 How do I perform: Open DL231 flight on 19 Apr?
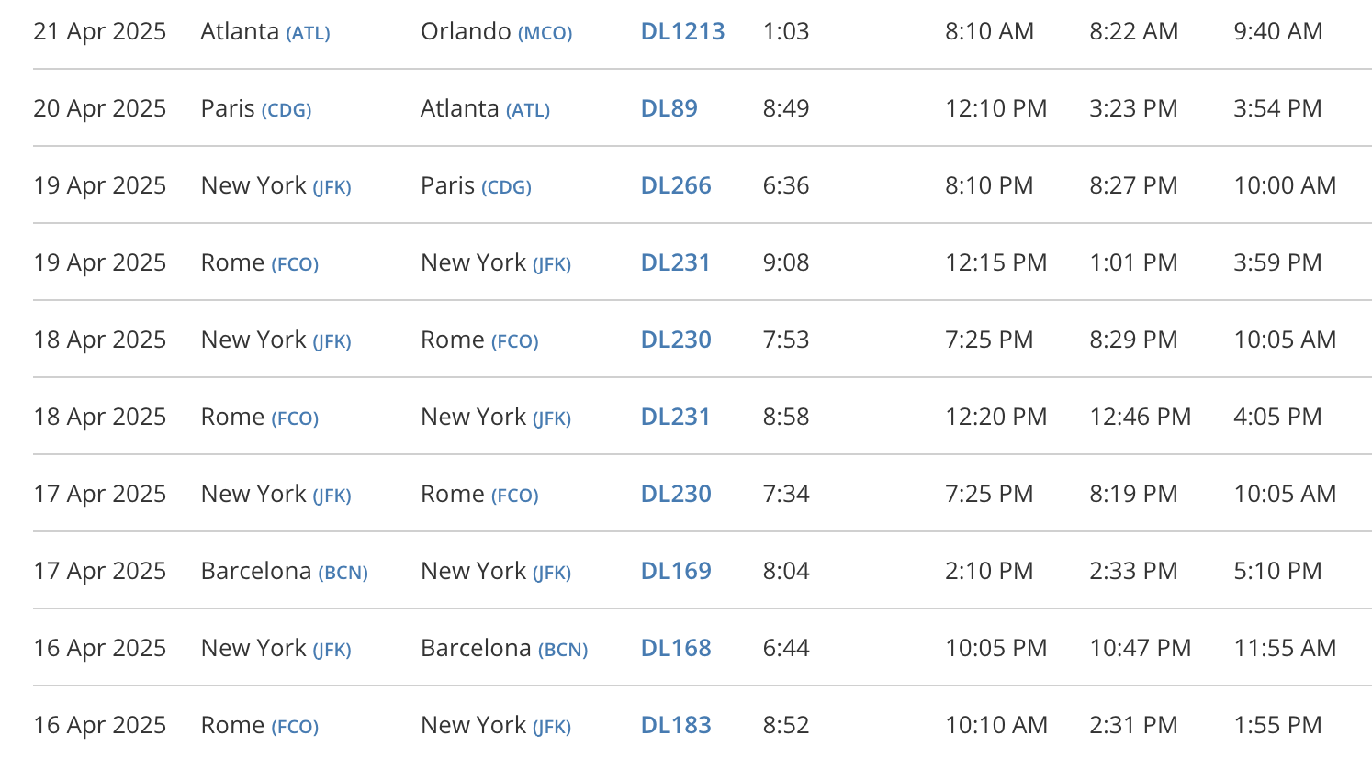(x=676, y=262)
